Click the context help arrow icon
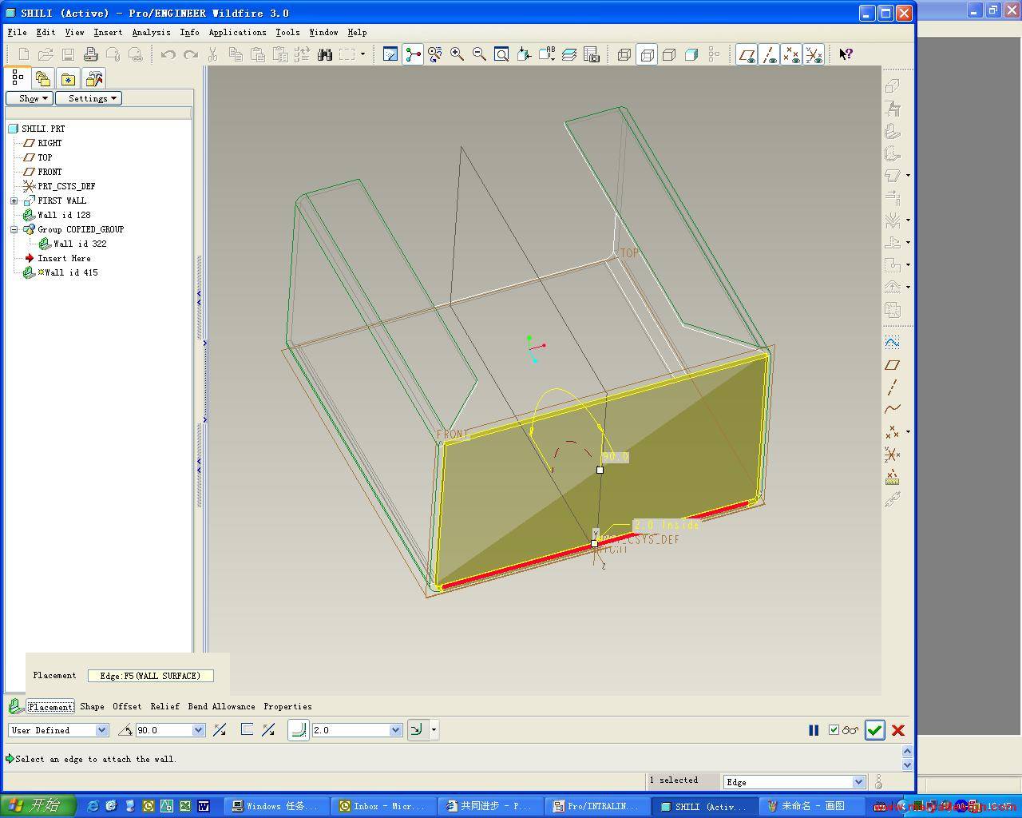 coord(846,54)
